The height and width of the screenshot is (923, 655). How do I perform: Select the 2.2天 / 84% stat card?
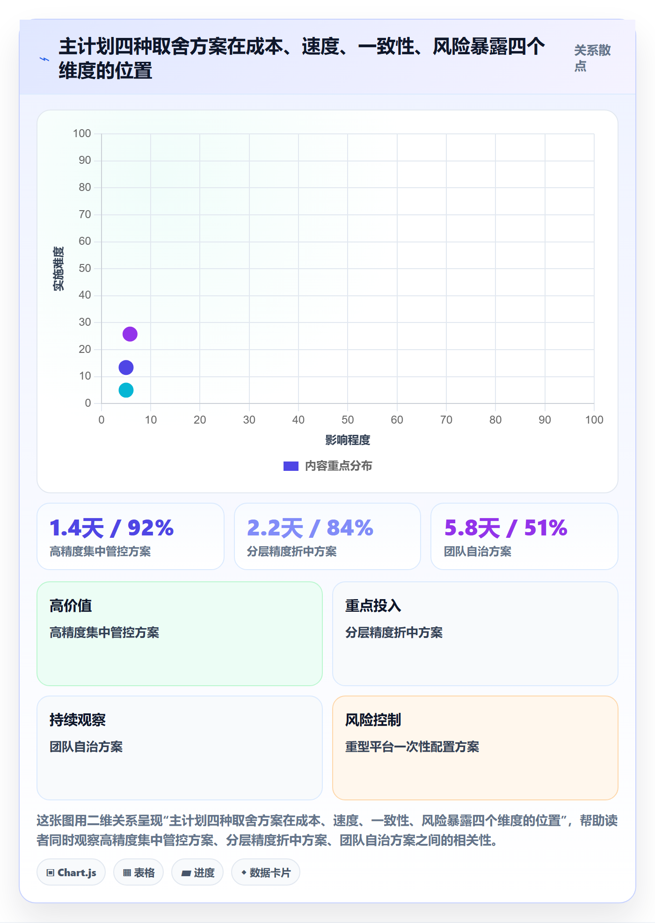(x=327, y=536)
